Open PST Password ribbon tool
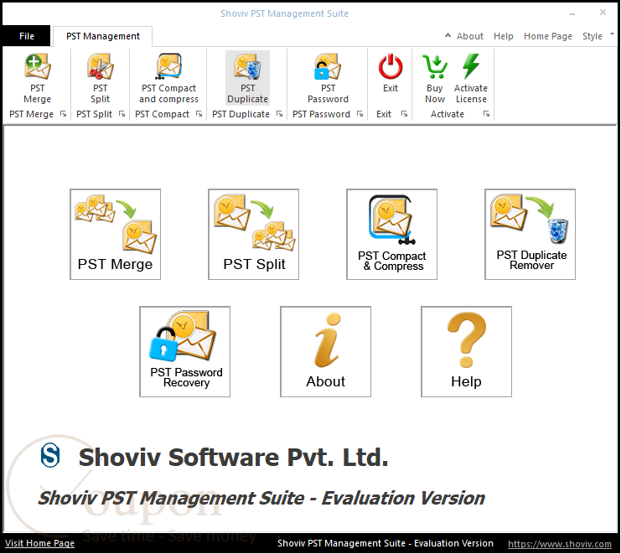Viewport: 621px width, 554px height. 328,78
